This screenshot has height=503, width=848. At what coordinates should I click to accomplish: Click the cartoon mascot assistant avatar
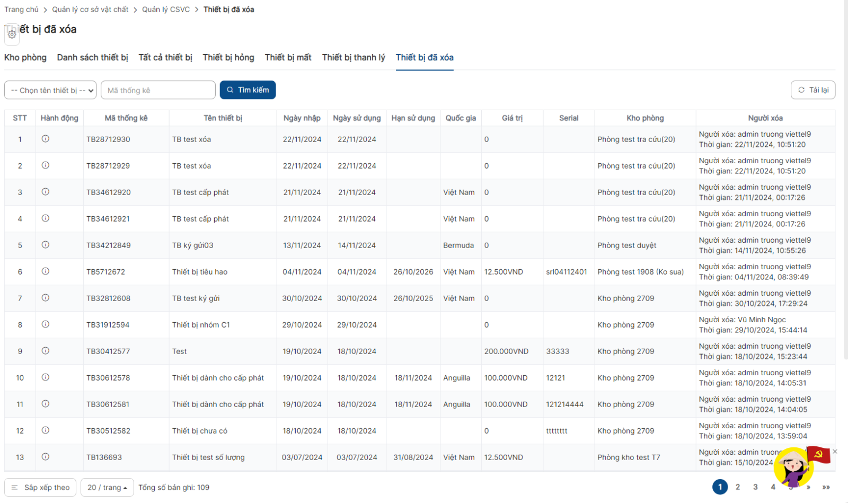[793, 467]
